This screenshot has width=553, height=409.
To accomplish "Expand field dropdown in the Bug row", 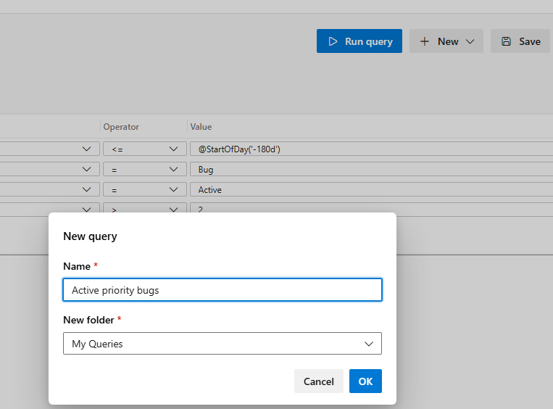I will tap(86, 170).
